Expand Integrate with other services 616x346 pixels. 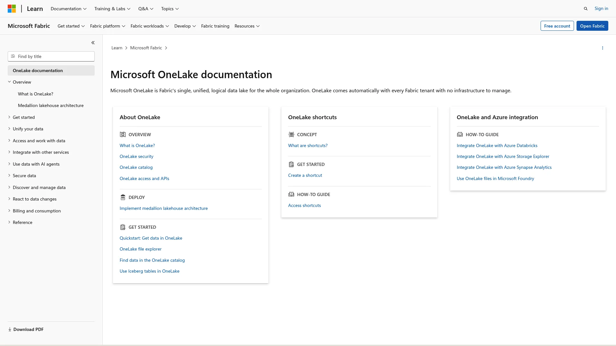[9, 152]
